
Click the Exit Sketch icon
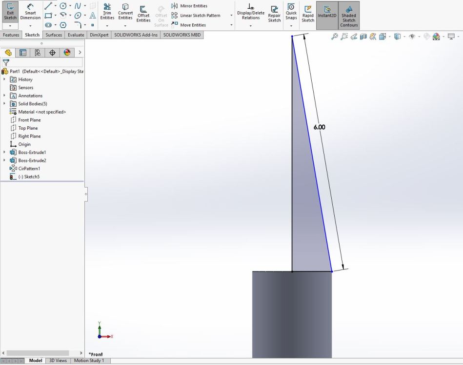10,11
